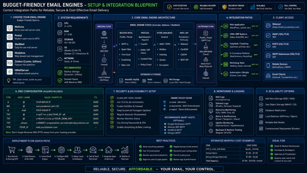Click the v=spf1 TXT record value
307x173 pixels.
point(50,114)
